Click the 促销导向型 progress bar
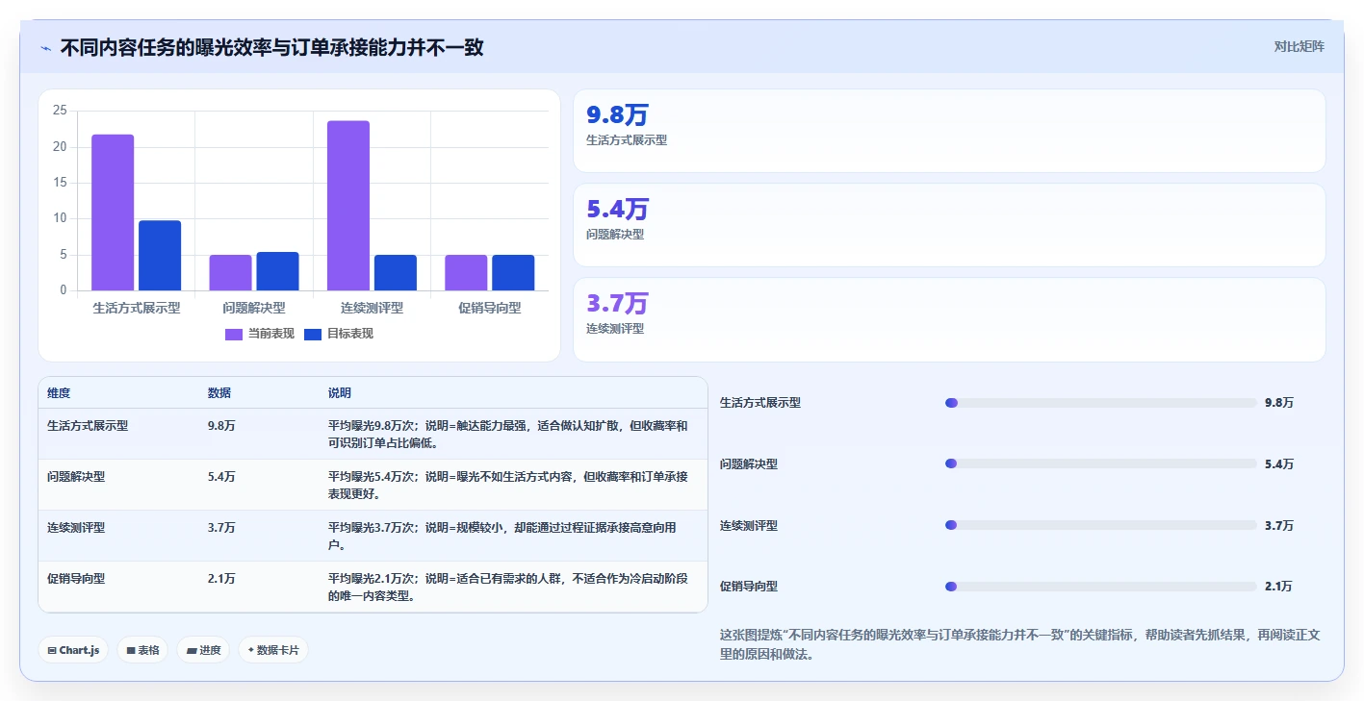Image resolution: width=1364 pixels, height=701 pixels. [x=1101, y=587]
